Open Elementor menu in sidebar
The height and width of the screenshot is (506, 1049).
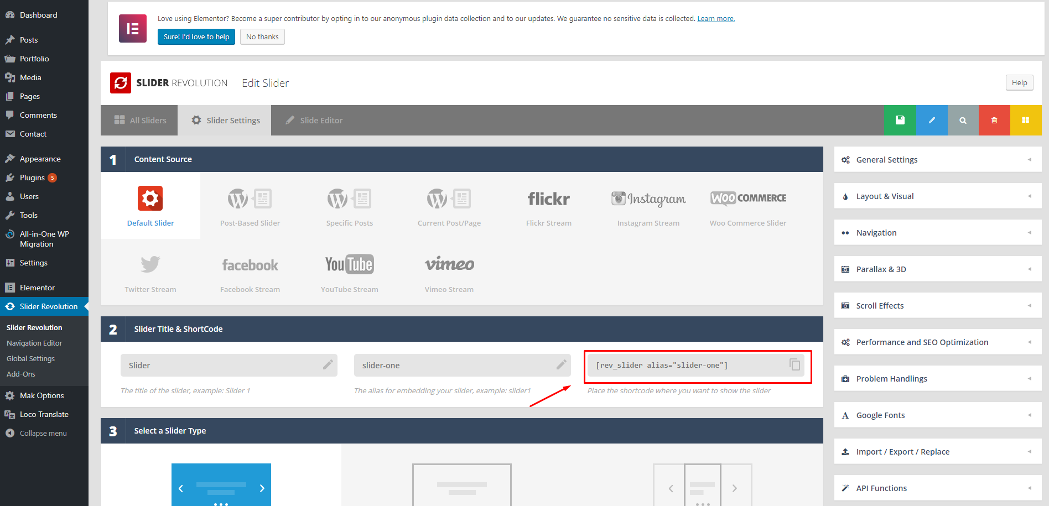click(x=44, y=288)
